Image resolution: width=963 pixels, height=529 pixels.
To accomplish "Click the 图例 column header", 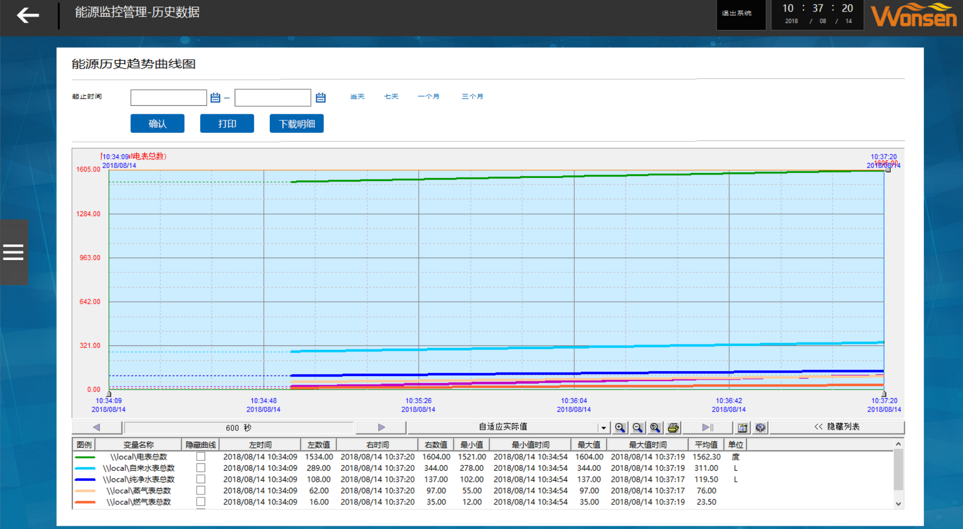I will point(84,445).
